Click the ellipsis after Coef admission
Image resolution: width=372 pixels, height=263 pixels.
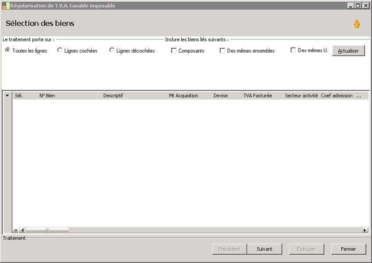(359, 96)
